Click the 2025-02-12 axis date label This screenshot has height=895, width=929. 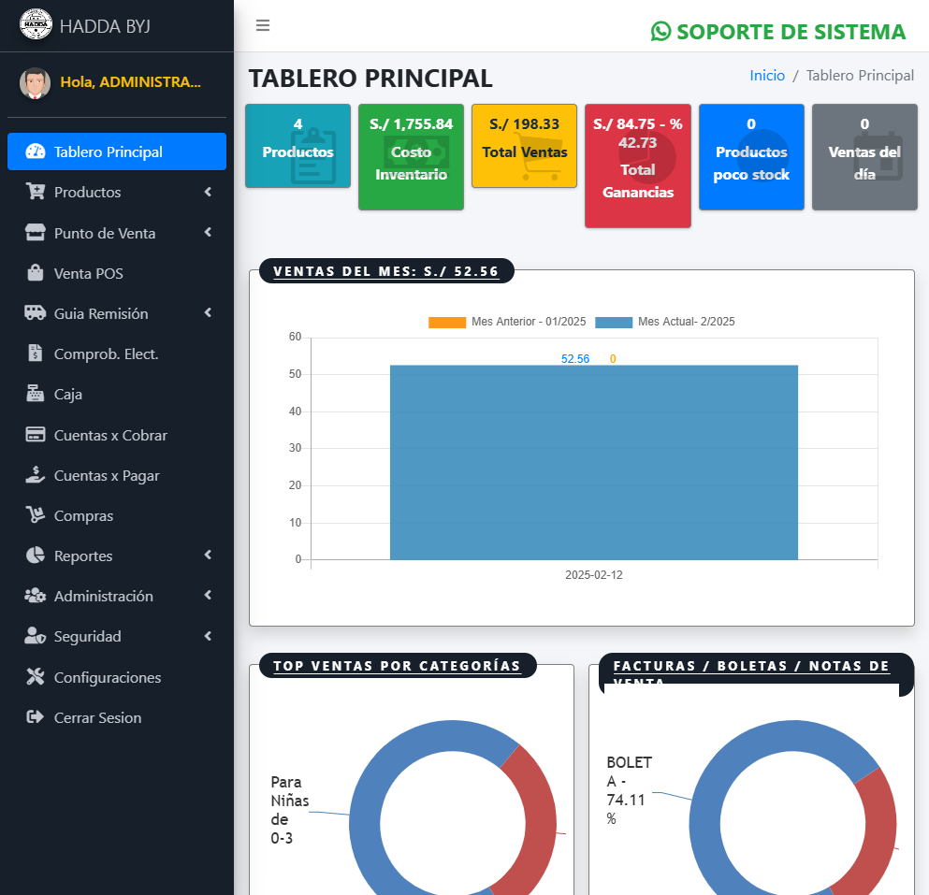[594, 574]
